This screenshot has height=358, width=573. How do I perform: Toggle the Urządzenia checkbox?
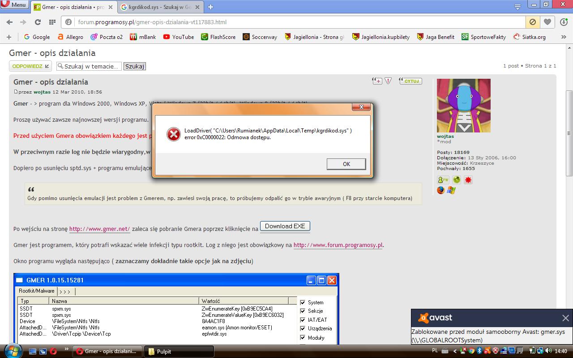click(303, 328)
